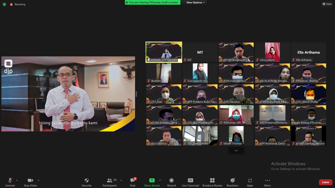The height and width of the screenshot is (188, 335).
Task: Open the Chat panel
Action: click(133, 182)
